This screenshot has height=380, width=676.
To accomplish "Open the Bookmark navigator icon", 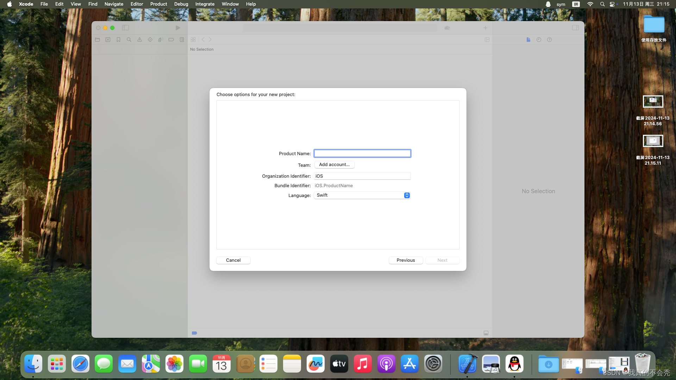I will tap(118, 40).
